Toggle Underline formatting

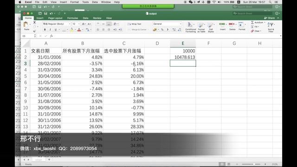click(x=56, y=30)
